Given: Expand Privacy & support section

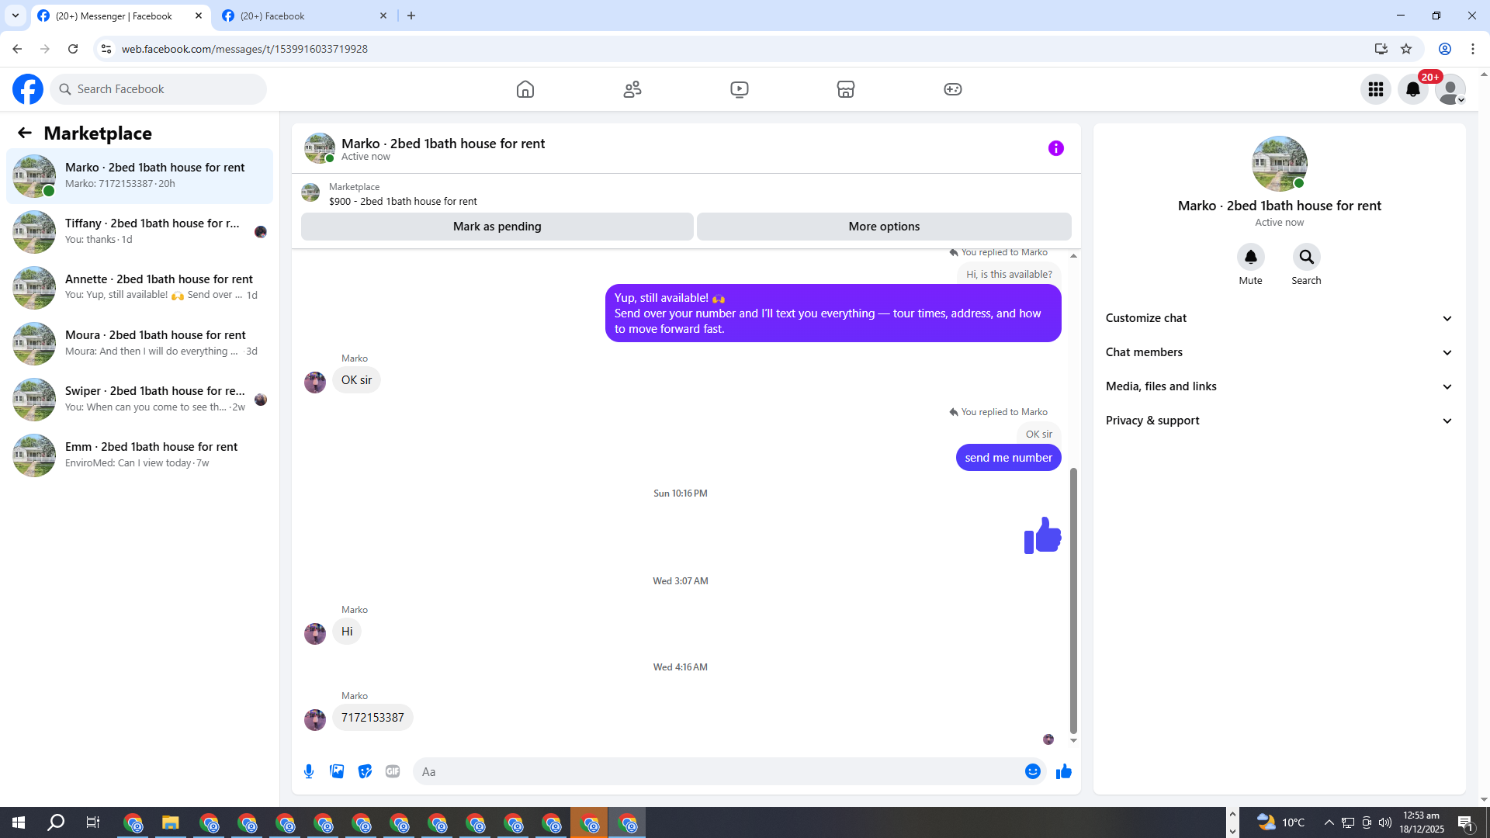Looking at the screenshot, I should (x=1279, y=421).
